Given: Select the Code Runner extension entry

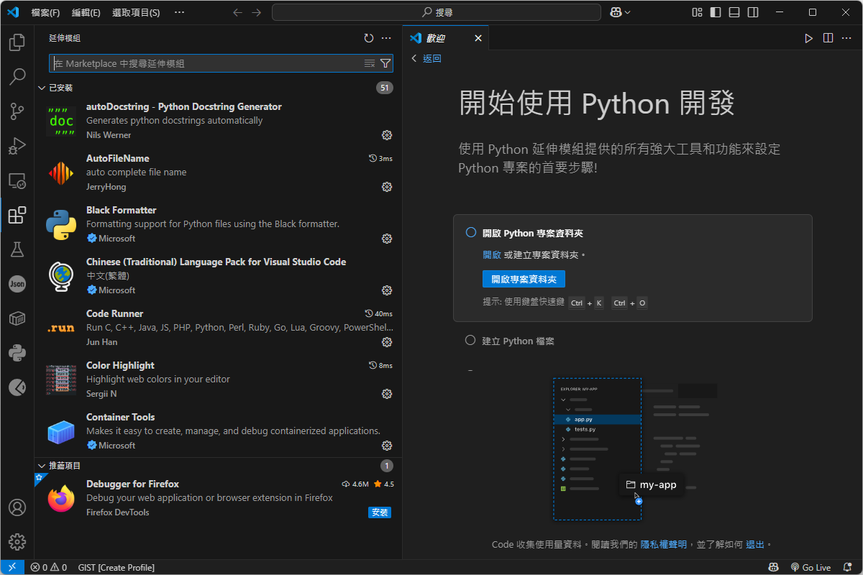Looking at the screenshot, I should click(x=219, y=328).
